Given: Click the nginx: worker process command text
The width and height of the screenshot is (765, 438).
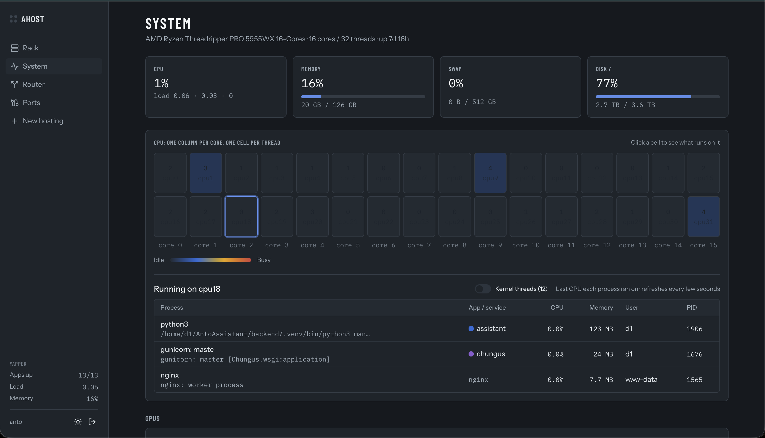Looking at the screenshot, I should [202, 385].
